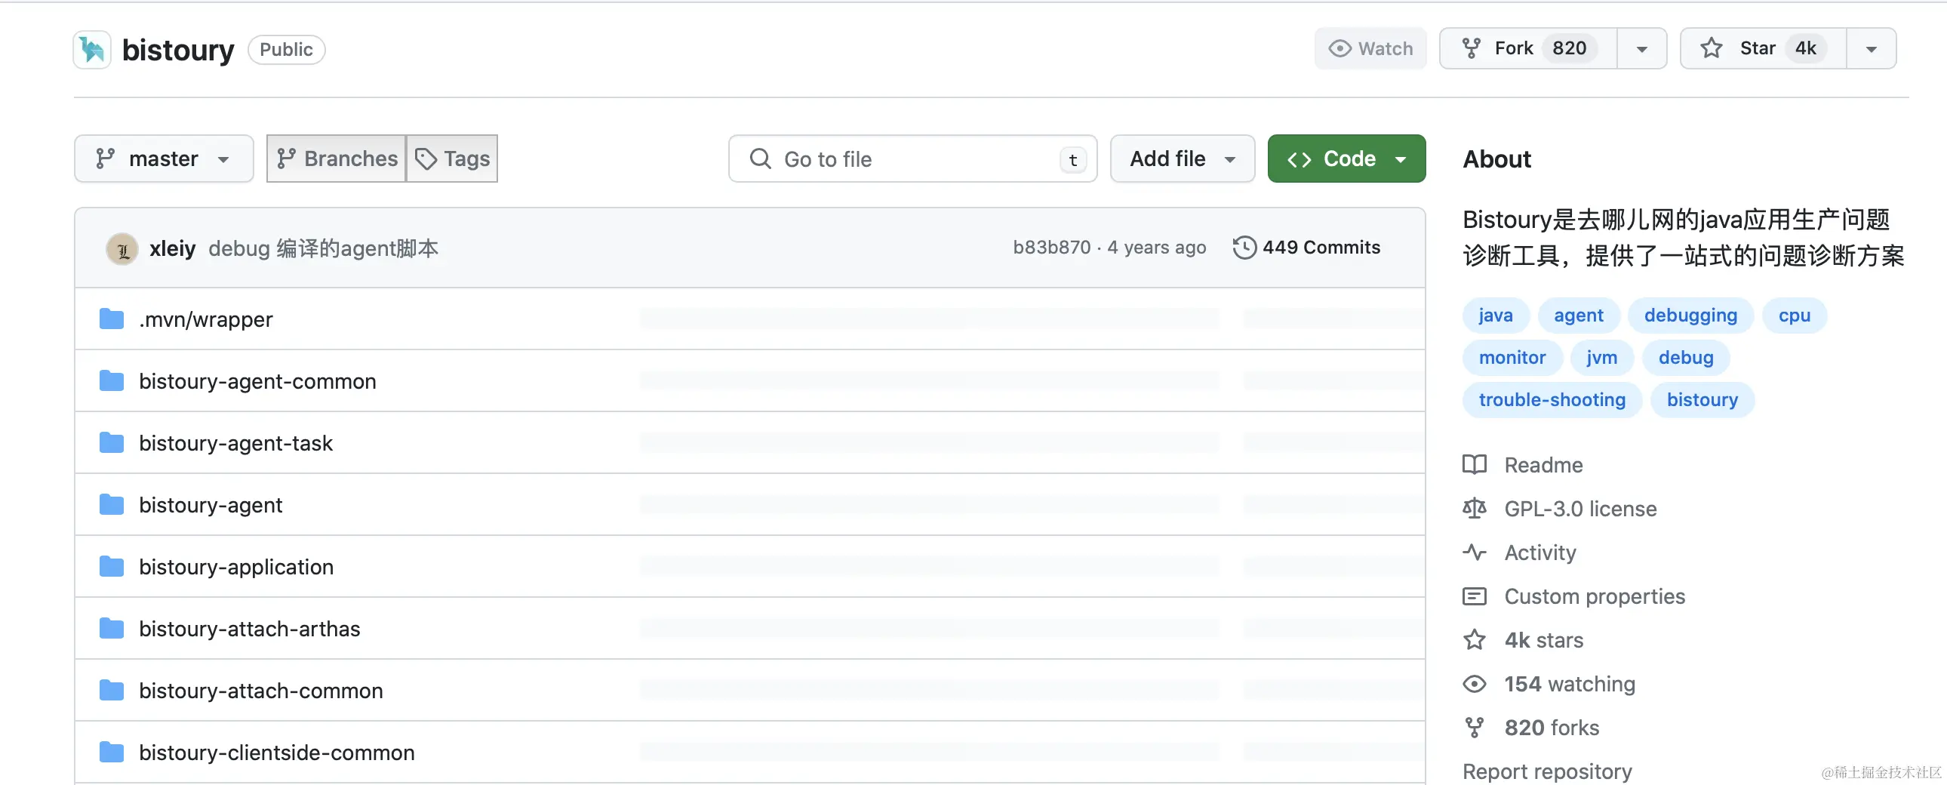Image resolution: width=1947 pixels, height=785 pixels.
Task: Open latest commit message 'debug 编译的agent脚本'
Action: 324,248
